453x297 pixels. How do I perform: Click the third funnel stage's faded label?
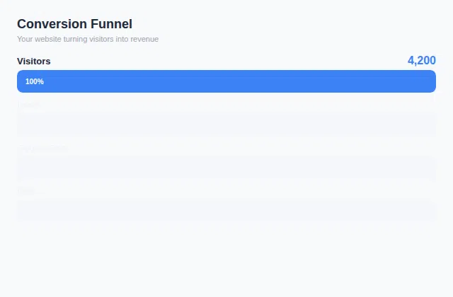[41, 148]
